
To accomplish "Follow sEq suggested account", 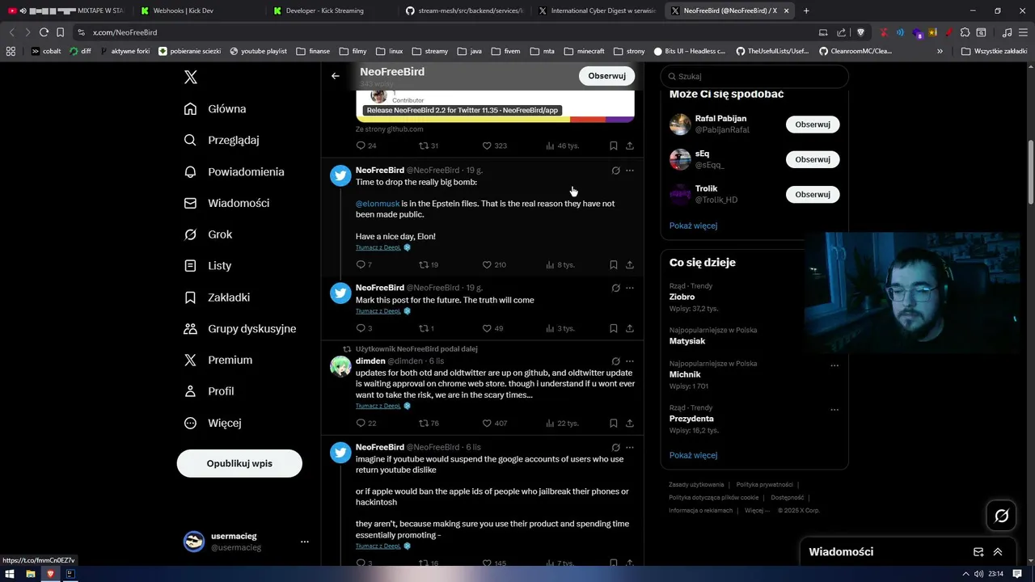I will click(813, 159).
